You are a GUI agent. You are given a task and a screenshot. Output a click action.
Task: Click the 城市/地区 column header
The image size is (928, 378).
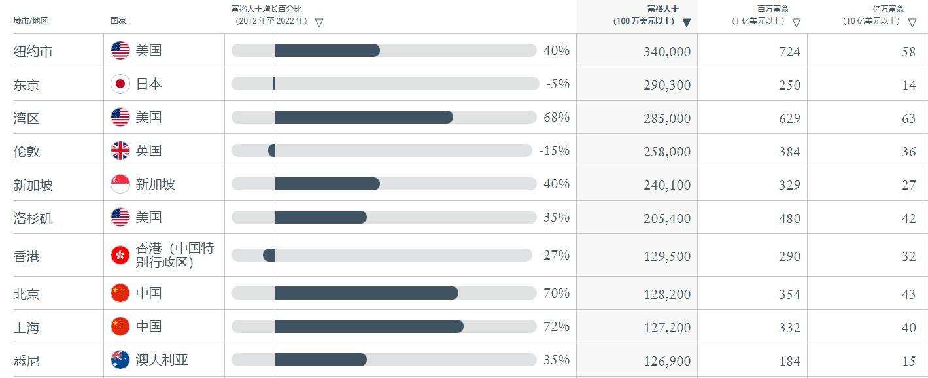point(31,21)
